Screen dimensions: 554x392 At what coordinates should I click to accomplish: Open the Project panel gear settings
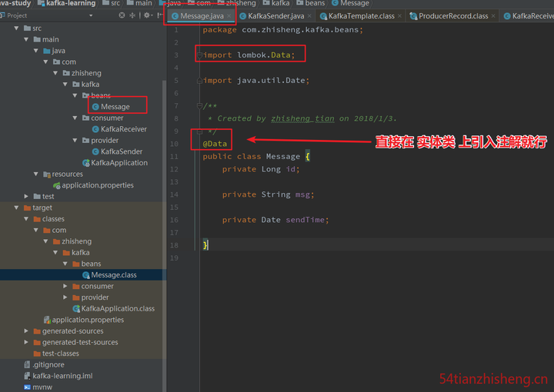coord(147,15)
